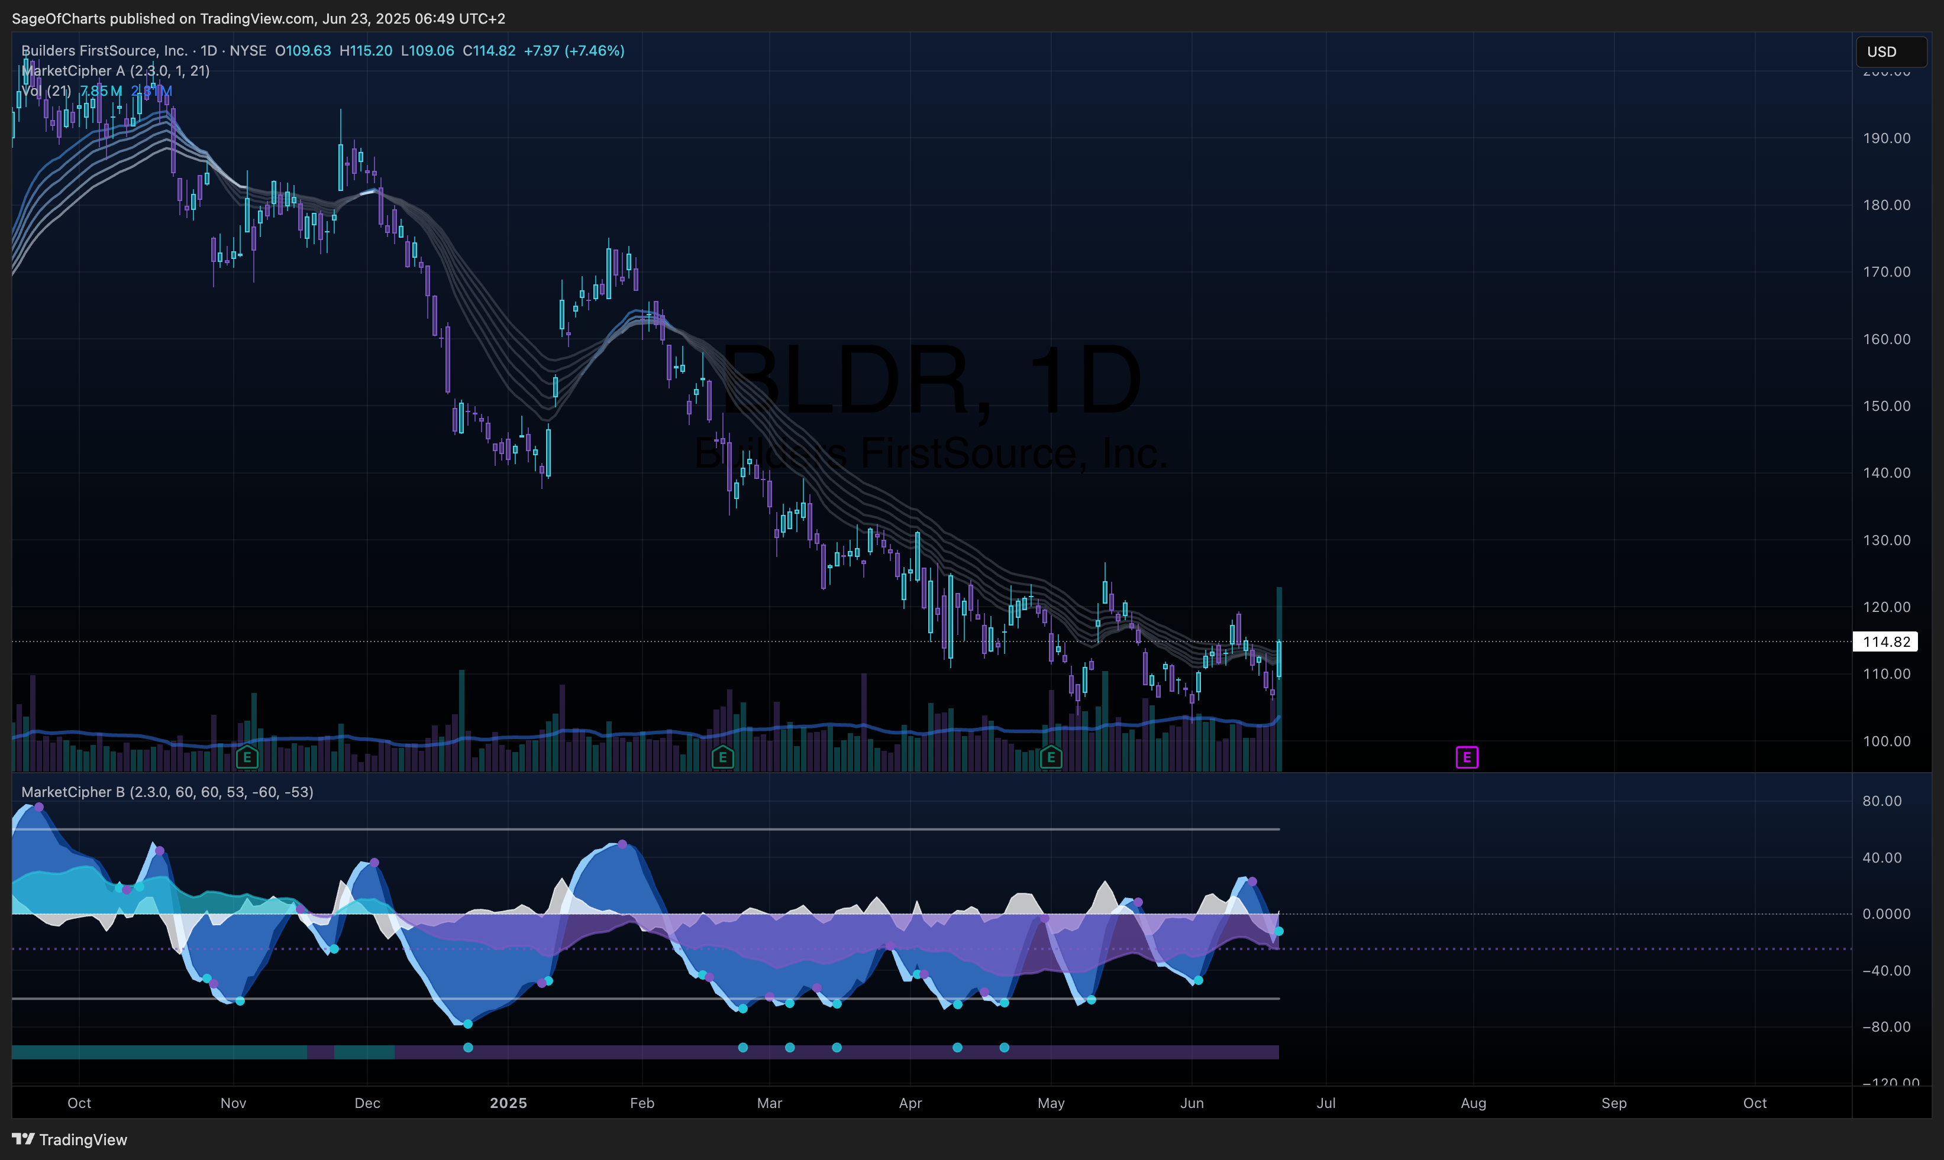Screen dimensions: 1944x1160
Task: Click the high value H115.20
Action: (x=365, y=51)
